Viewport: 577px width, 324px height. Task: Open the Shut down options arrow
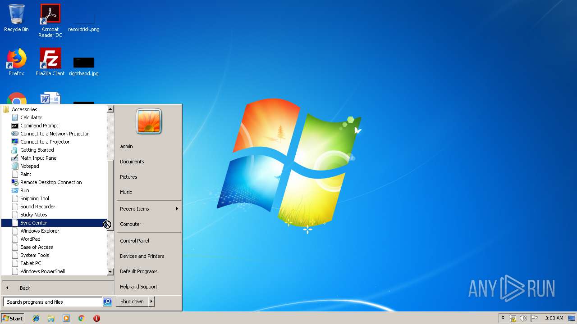click(x=151, y=301)
